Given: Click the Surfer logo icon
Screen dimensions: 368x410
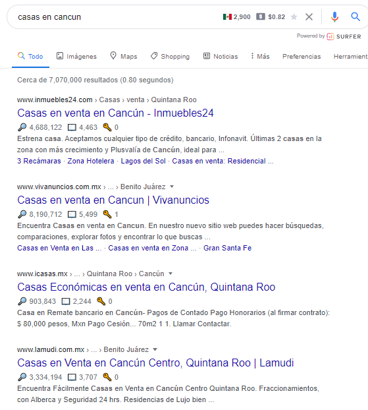Looking at the screenshot, I should click(330, 37).
